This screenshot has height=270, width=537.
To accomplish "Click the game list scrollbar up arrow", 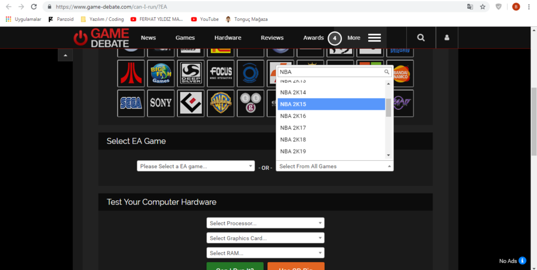I will (x=388, y=83).
